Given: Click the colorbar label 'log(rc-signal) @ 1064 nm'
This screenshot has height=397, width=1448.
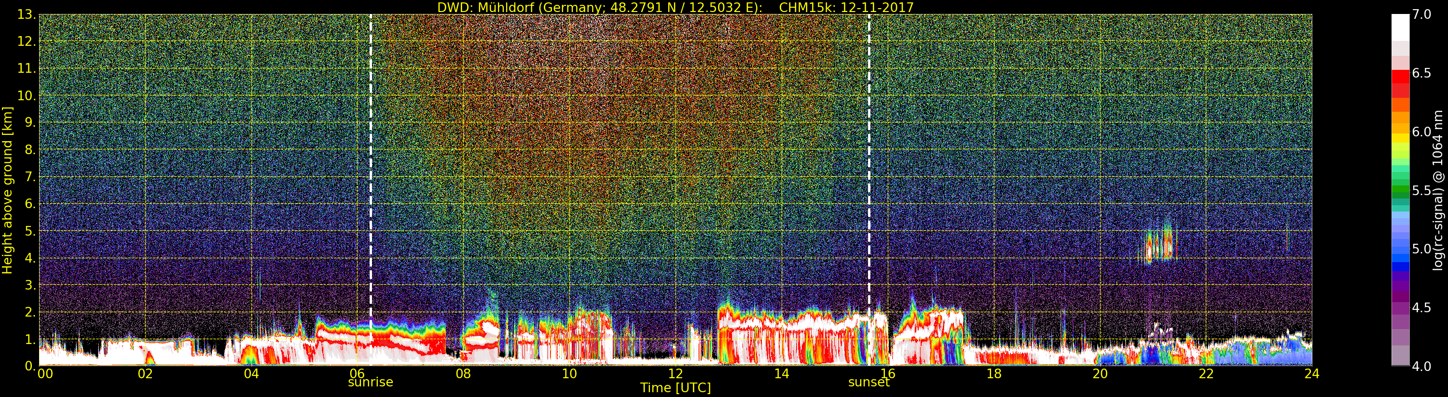Looking at the screenshot, I should pos(1437,190).
